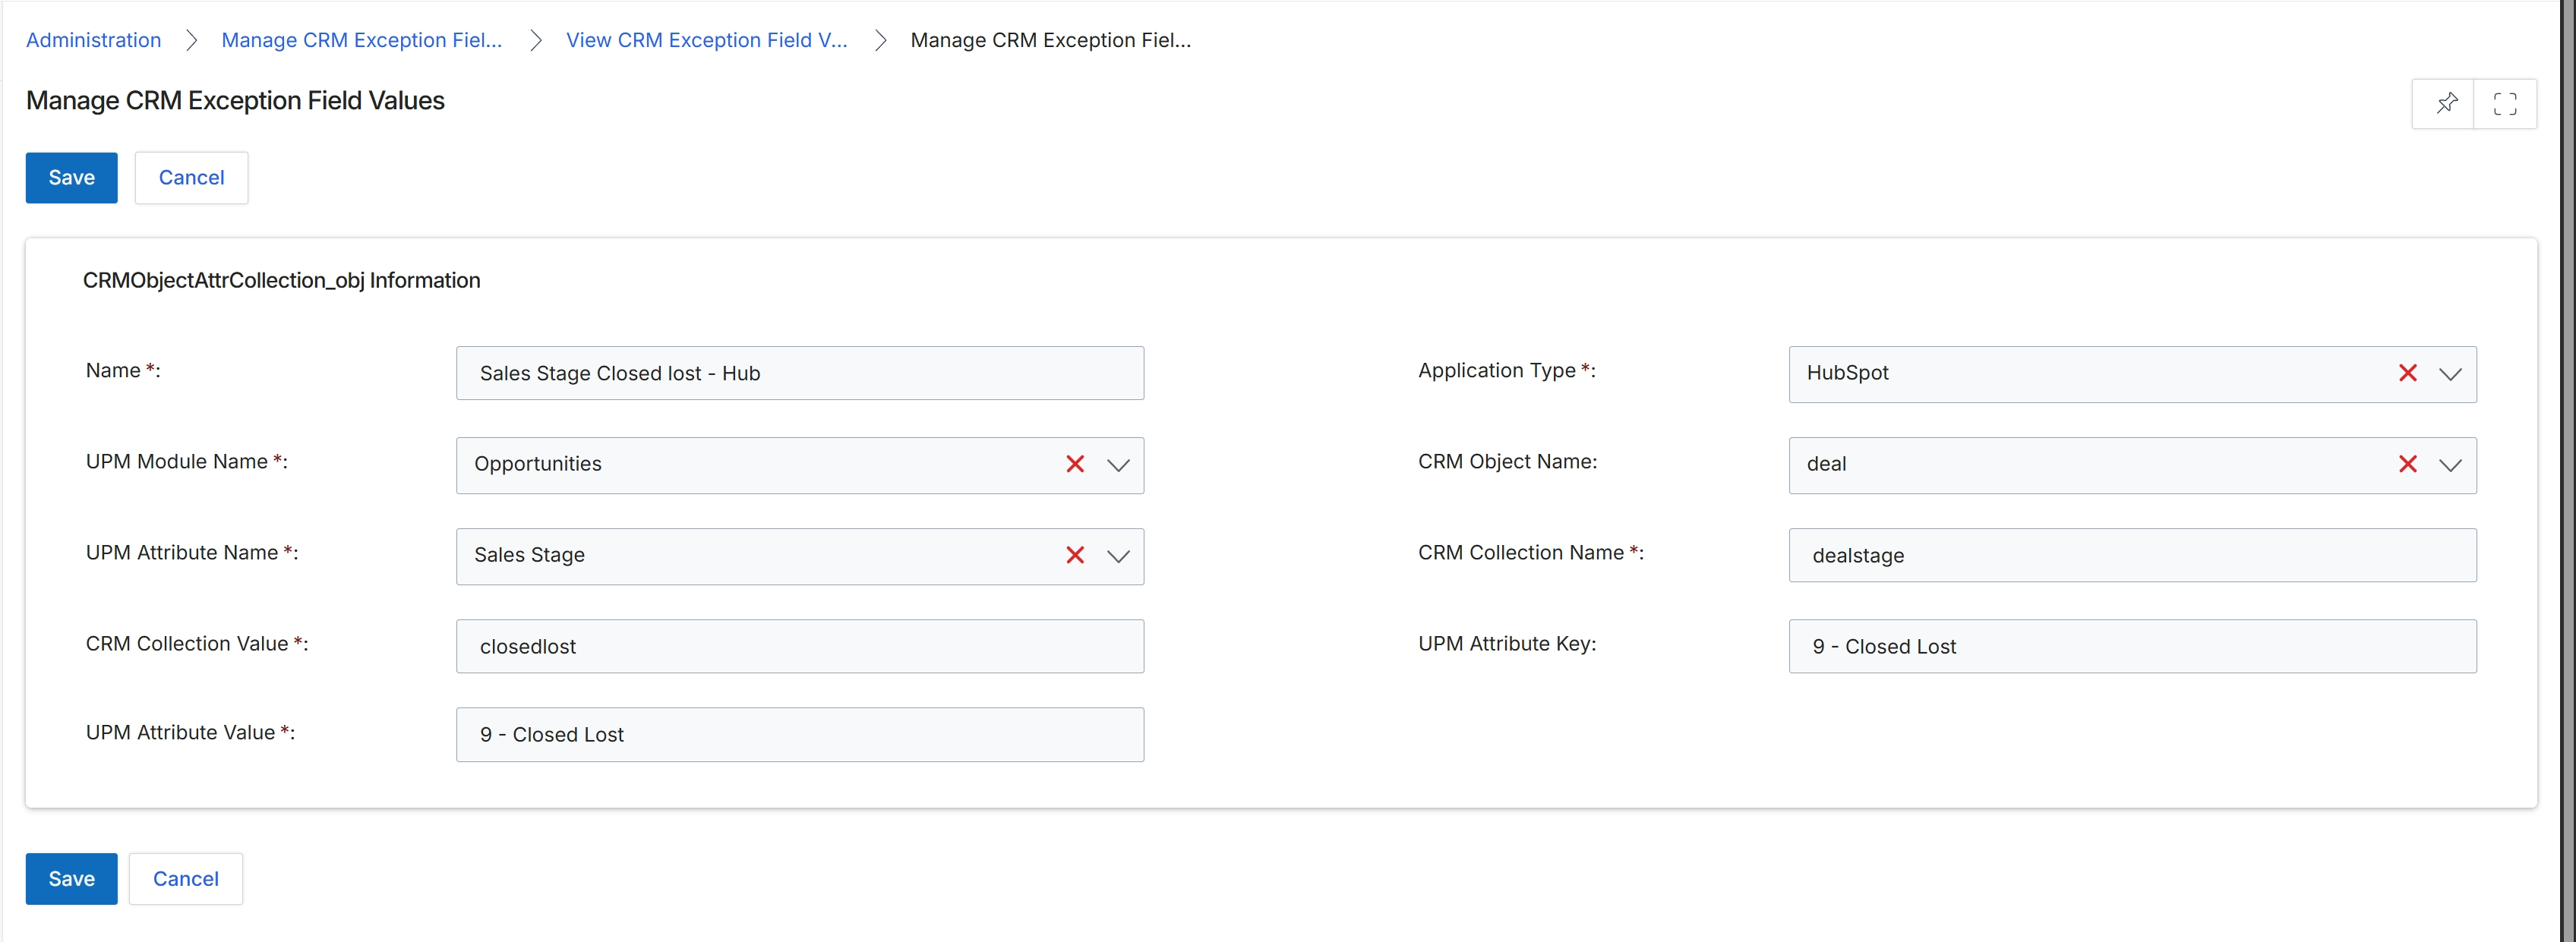The width and height of the screenshot is (2576, 942).
Task: Clear the Opportunities UPM Module selection
Action: pyautogui.click(x=1075, y=464)
